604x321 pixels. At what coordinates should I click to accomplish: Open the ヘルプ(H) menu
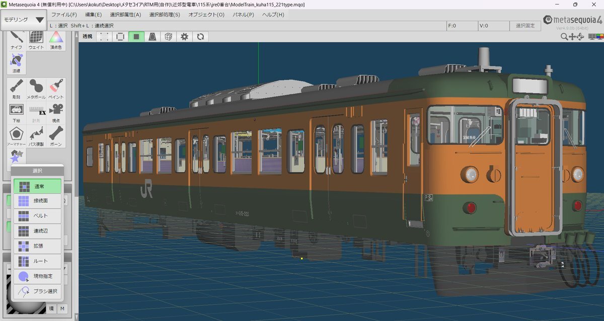point(273,15)
